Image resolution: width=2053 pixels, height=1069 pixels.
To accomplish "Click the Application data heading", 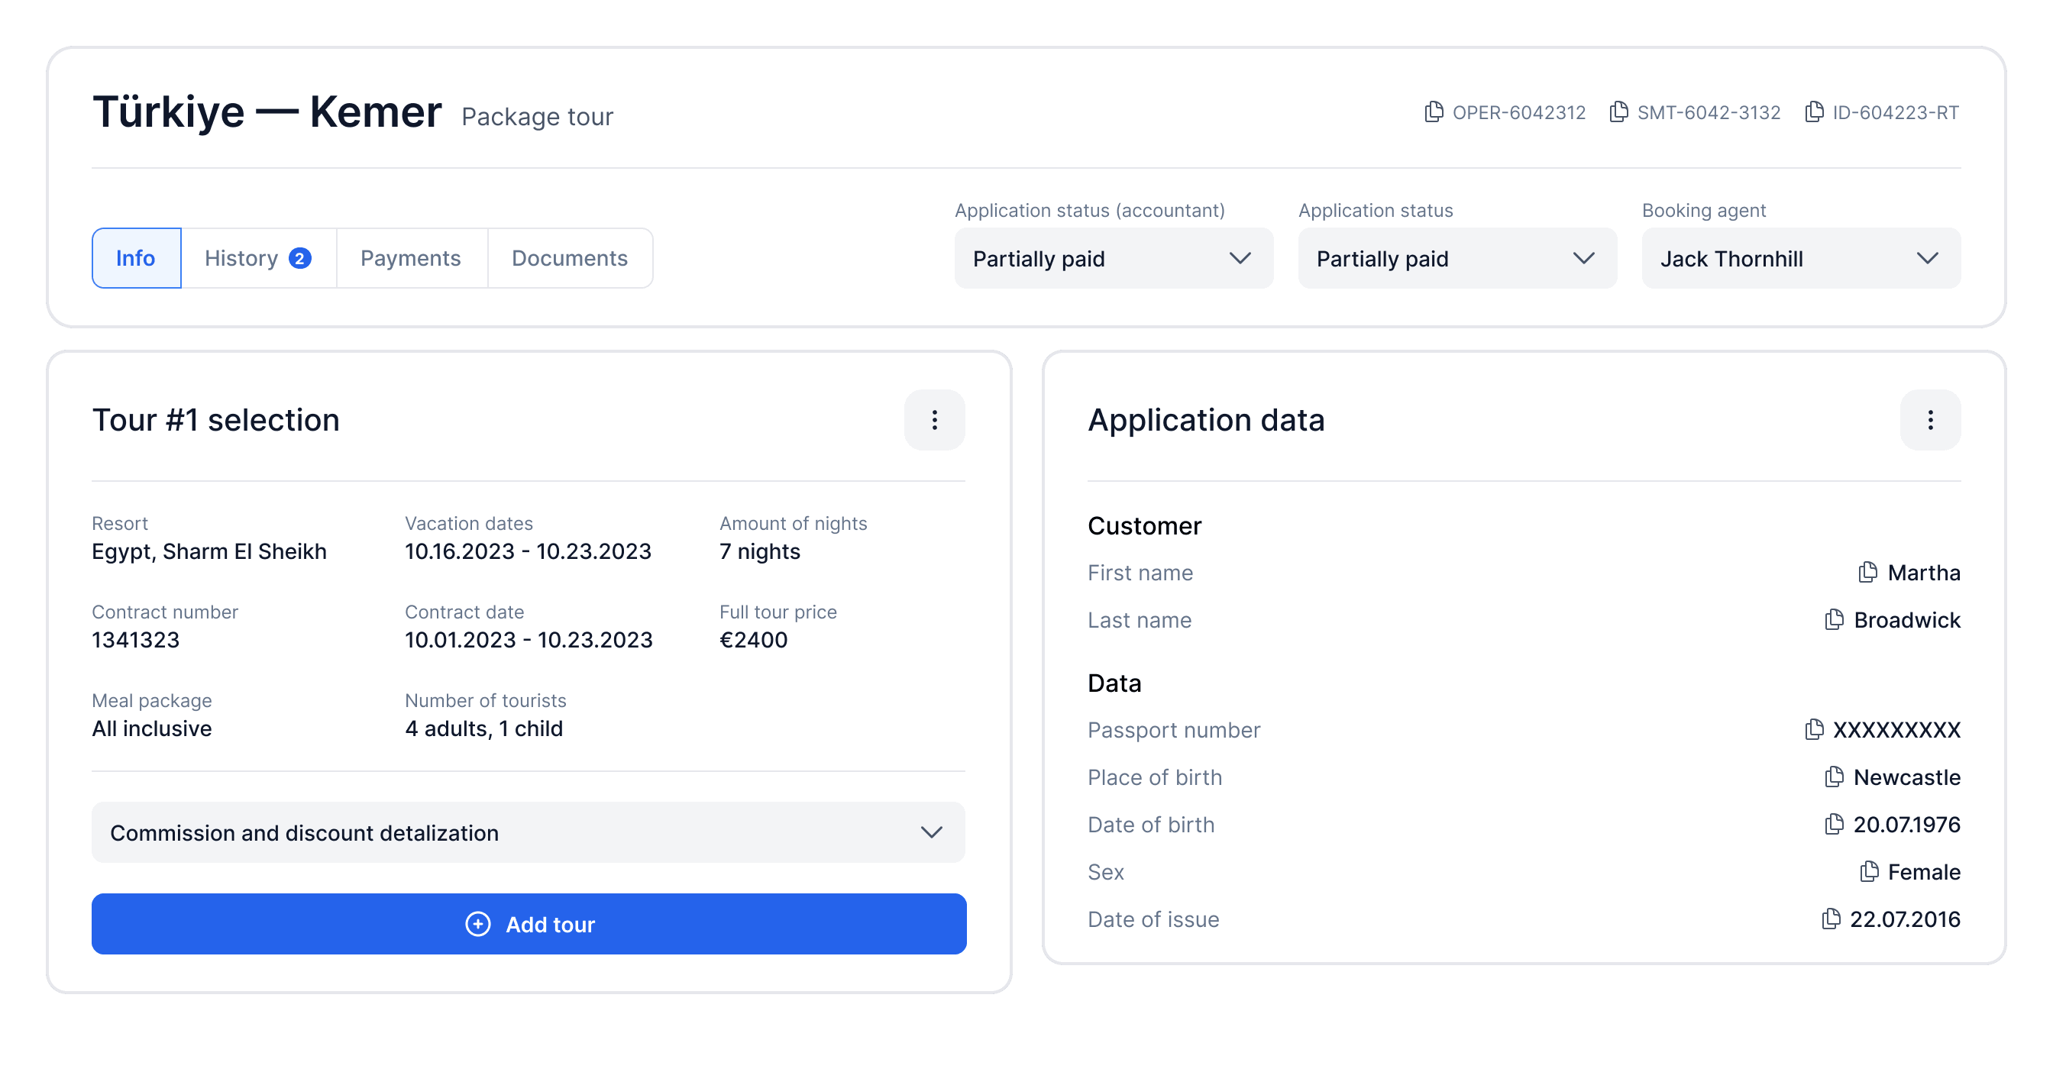I will [x=1206, y=420].
